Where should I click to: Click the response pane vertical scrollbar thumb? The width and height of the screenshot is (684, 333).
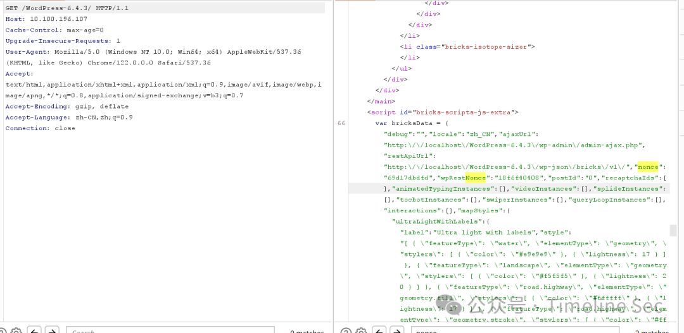673,230
